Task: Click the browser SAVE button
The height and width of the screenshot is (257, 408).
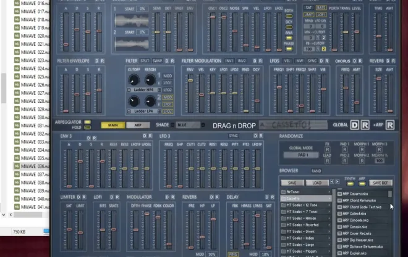Action: tap(292, 183)
